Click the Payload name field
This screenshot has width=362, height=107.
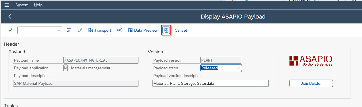point(101,60)
